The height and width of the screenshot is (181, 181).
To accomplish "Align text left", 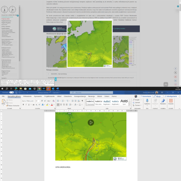I will coord(58,105).
